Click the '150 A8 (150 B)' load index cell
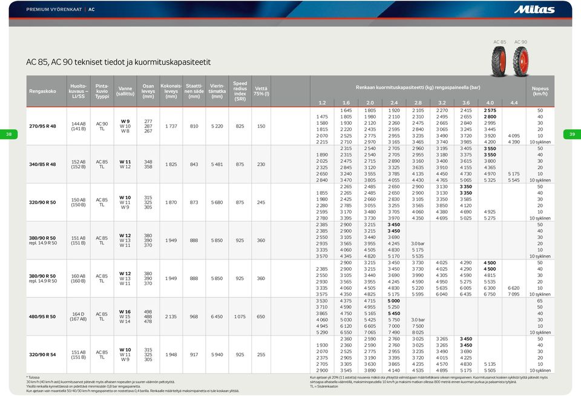Screen dimensions: 581x396 click(78, 203)
